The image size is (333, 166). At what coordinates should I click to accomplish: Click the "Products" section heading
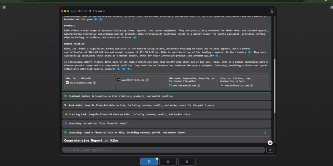(70, 26)
